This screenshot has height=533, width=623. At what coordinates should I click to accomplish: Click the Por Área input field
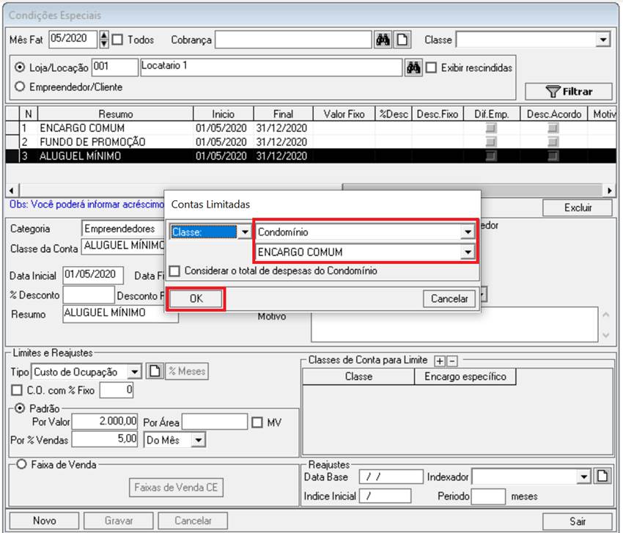[x=215, y=422]
